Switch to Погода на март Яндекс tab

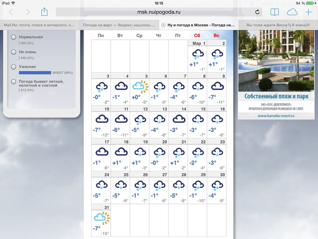[x=119, y=25]
